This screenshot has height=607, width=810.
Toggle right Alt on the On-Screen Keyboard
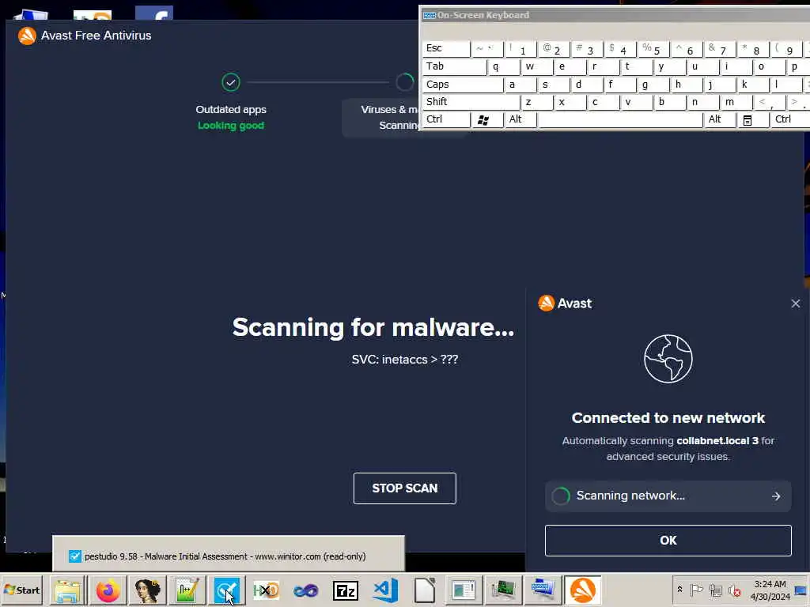point(720,120)
